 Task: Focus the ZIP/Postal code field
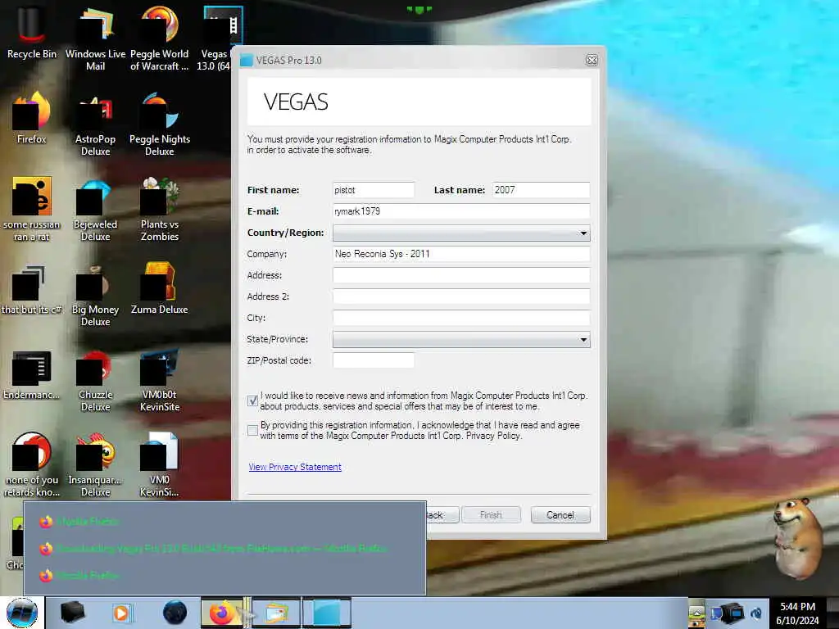pos(374,360)
